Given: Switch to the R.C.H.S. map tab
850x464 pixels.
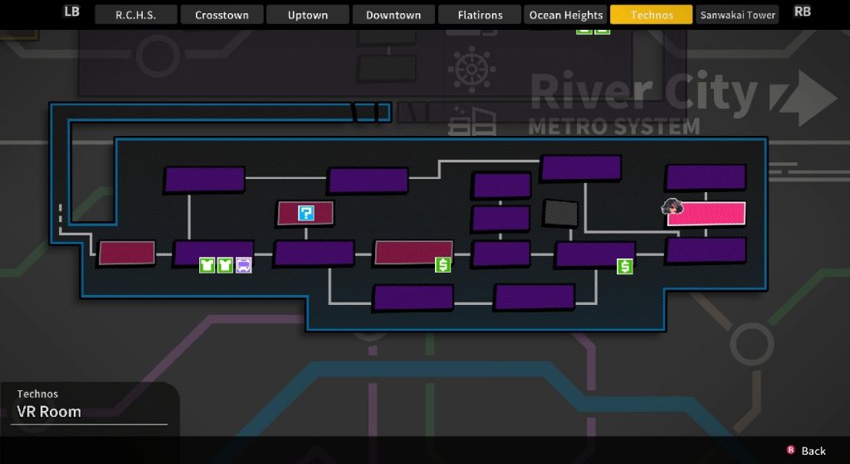Looking at the screenshot, I should click(135, 15).
